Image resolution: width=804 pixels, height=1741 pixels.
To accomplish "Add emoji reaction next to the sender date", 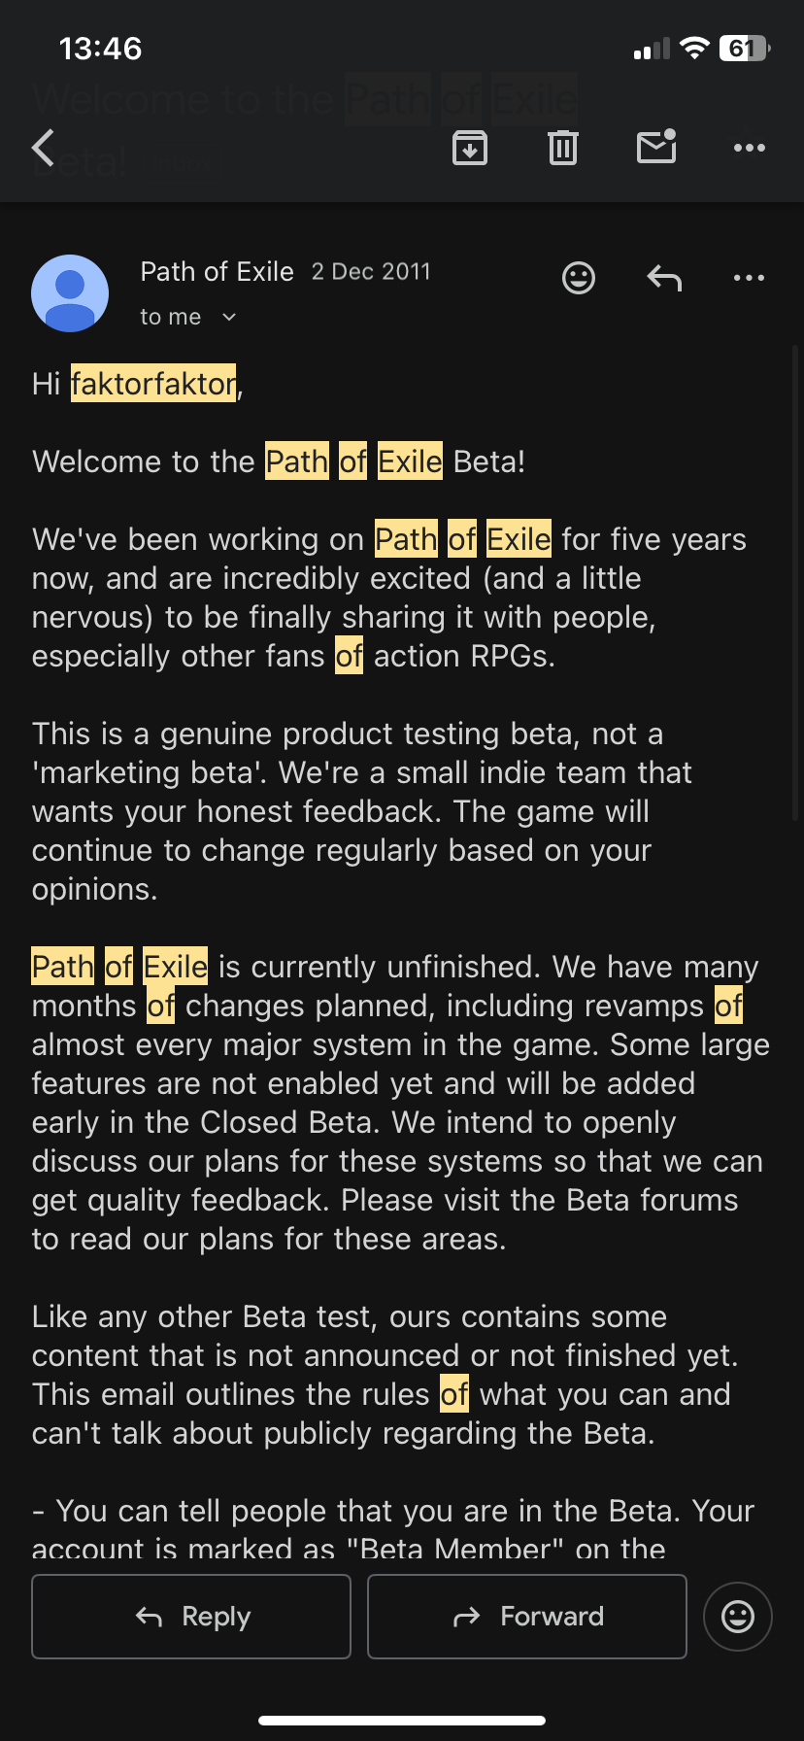I will pyautogui.click(x=579, y=278).
